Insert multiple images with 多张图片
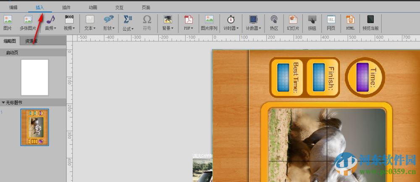The width and height of the screenshot is (420, 182). click(28, 22)
